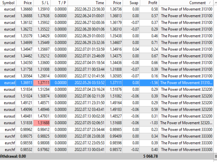Click the Withdrawal: 0.00 summary text
Viewport: 217px width, 162px height.
[x=13, y=156]
